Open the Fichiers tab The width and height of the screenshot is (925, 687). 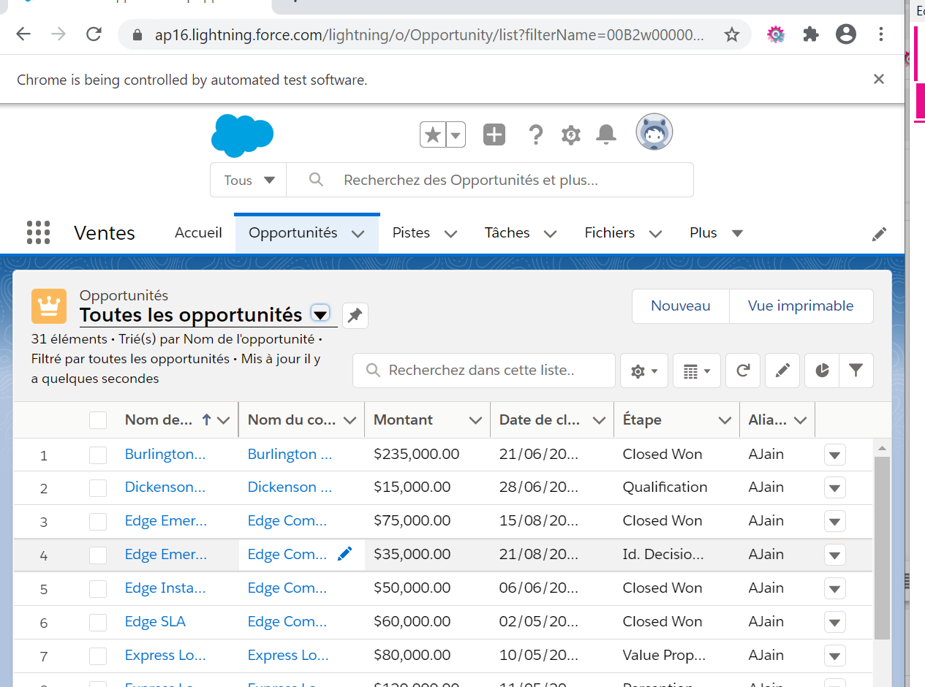(609, 232)
